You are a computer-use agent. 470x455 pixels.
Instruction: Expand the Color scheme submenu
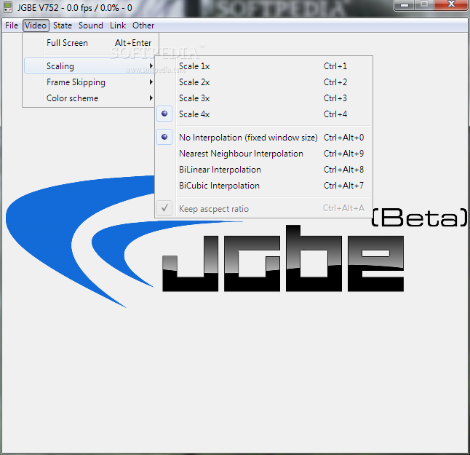click(x=90, y=98)
